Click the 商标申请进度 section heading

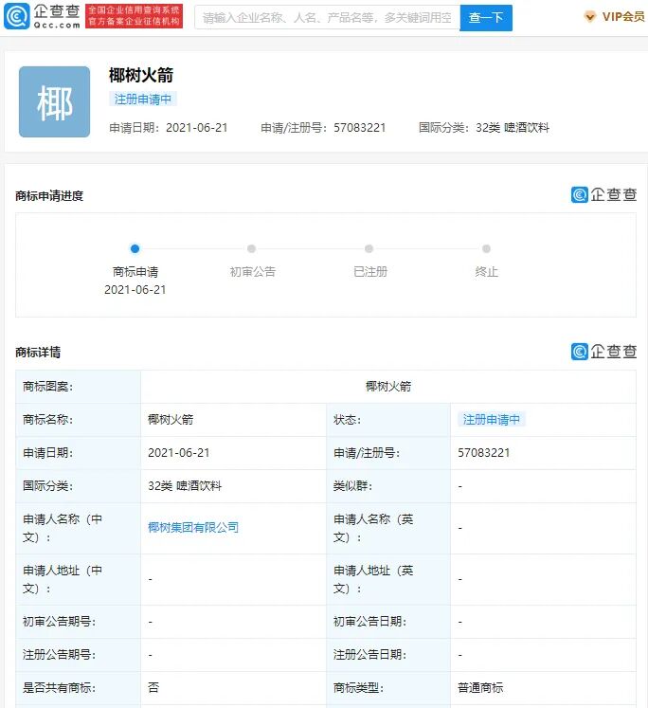(49, 196)
